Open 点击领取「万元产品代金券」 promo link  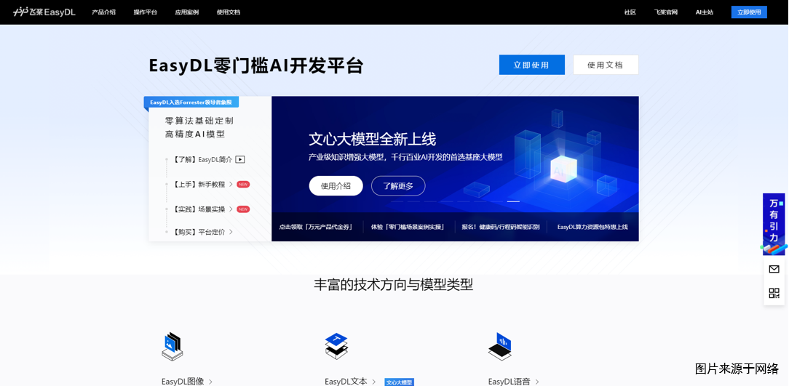pyautogui.click(x=316, y=227)
